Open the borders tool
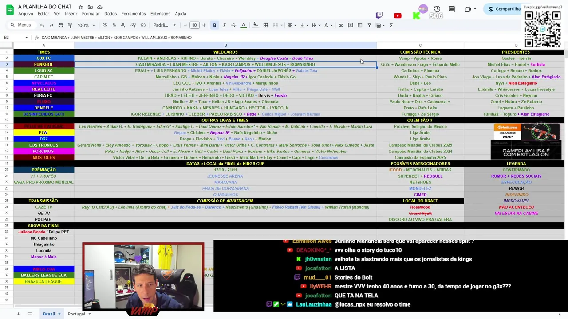 pyautogui.click(x=265, y=25)
